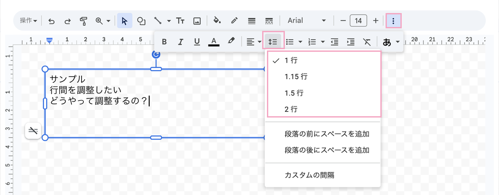Click the blue indent marker on the ruler

coord(49,40)
